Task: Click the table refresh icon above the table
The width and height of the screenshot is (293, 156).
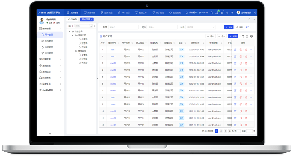Action: [x=243, y=36]
